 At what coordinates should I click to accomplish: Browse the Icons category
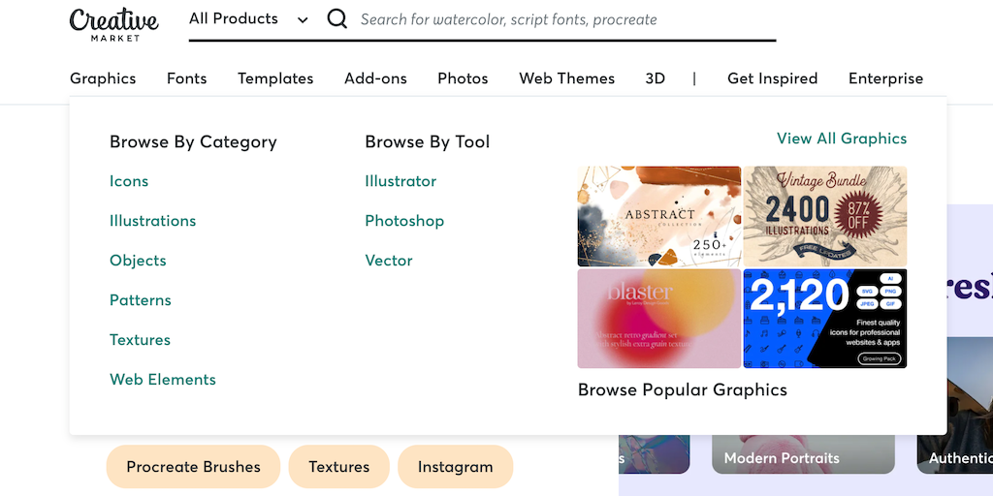point(129,181)
